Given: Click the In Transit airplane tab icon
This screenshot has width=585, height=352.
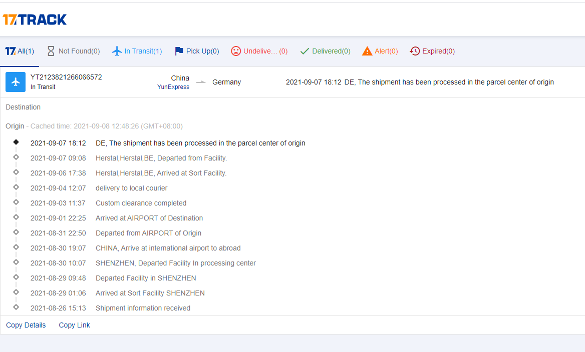Looking at the screenshot, I should point(117,51).
